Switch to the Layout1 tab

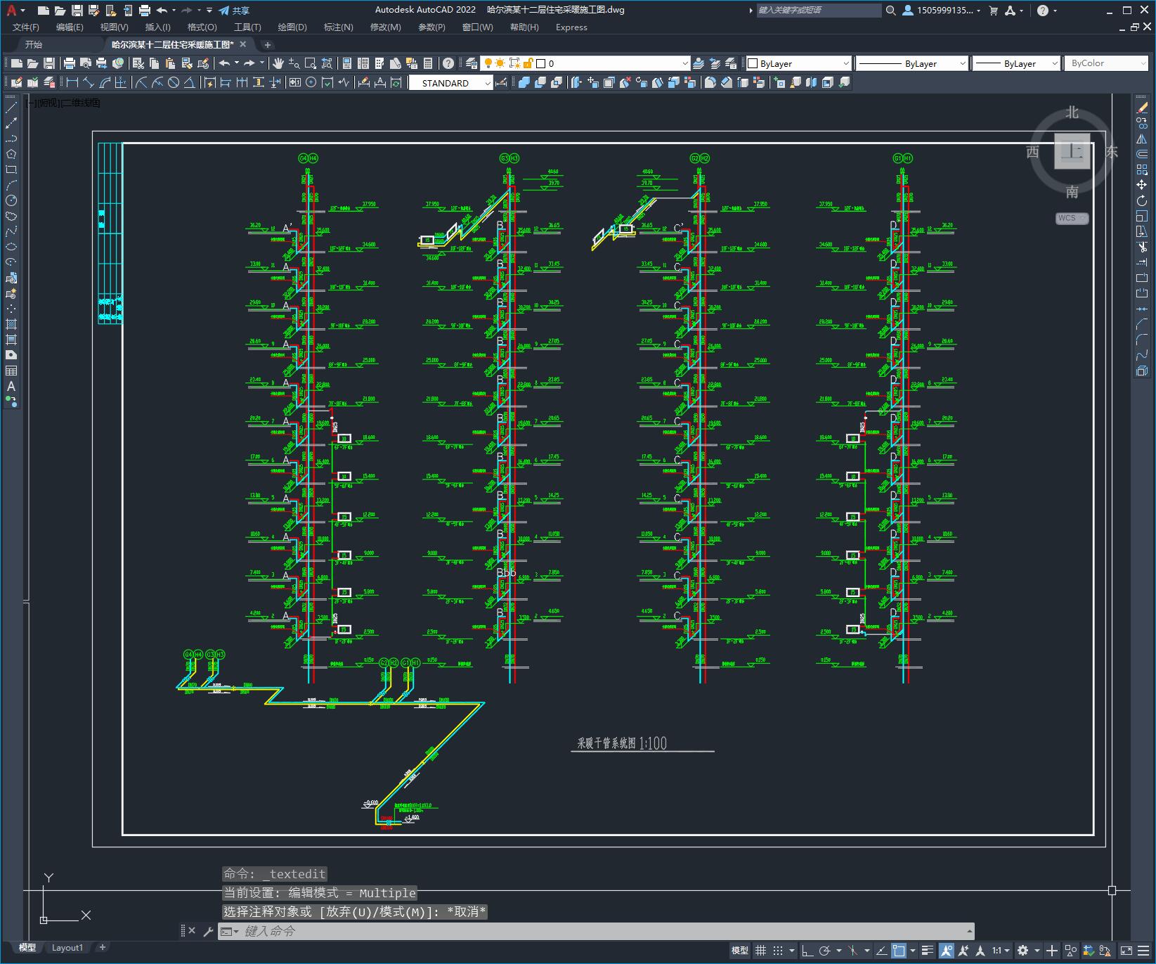click(x=67, y=947)
